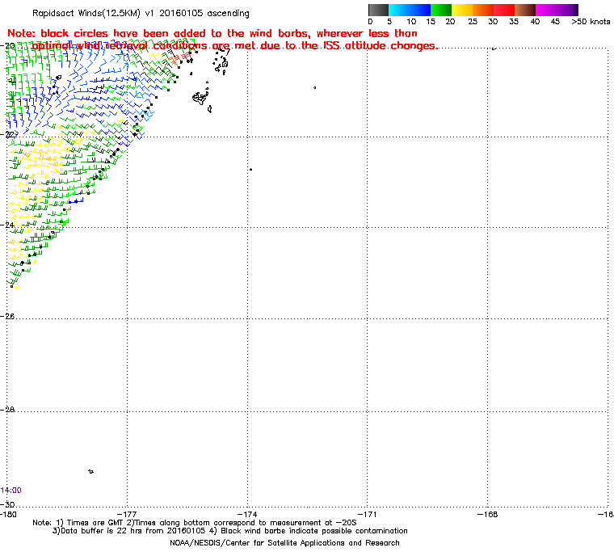Click the blue 10-15 knots color segment

click(420, 10)
